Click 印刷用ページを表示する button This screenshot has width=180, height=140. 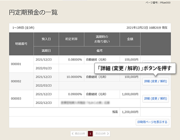coord(152,122)
